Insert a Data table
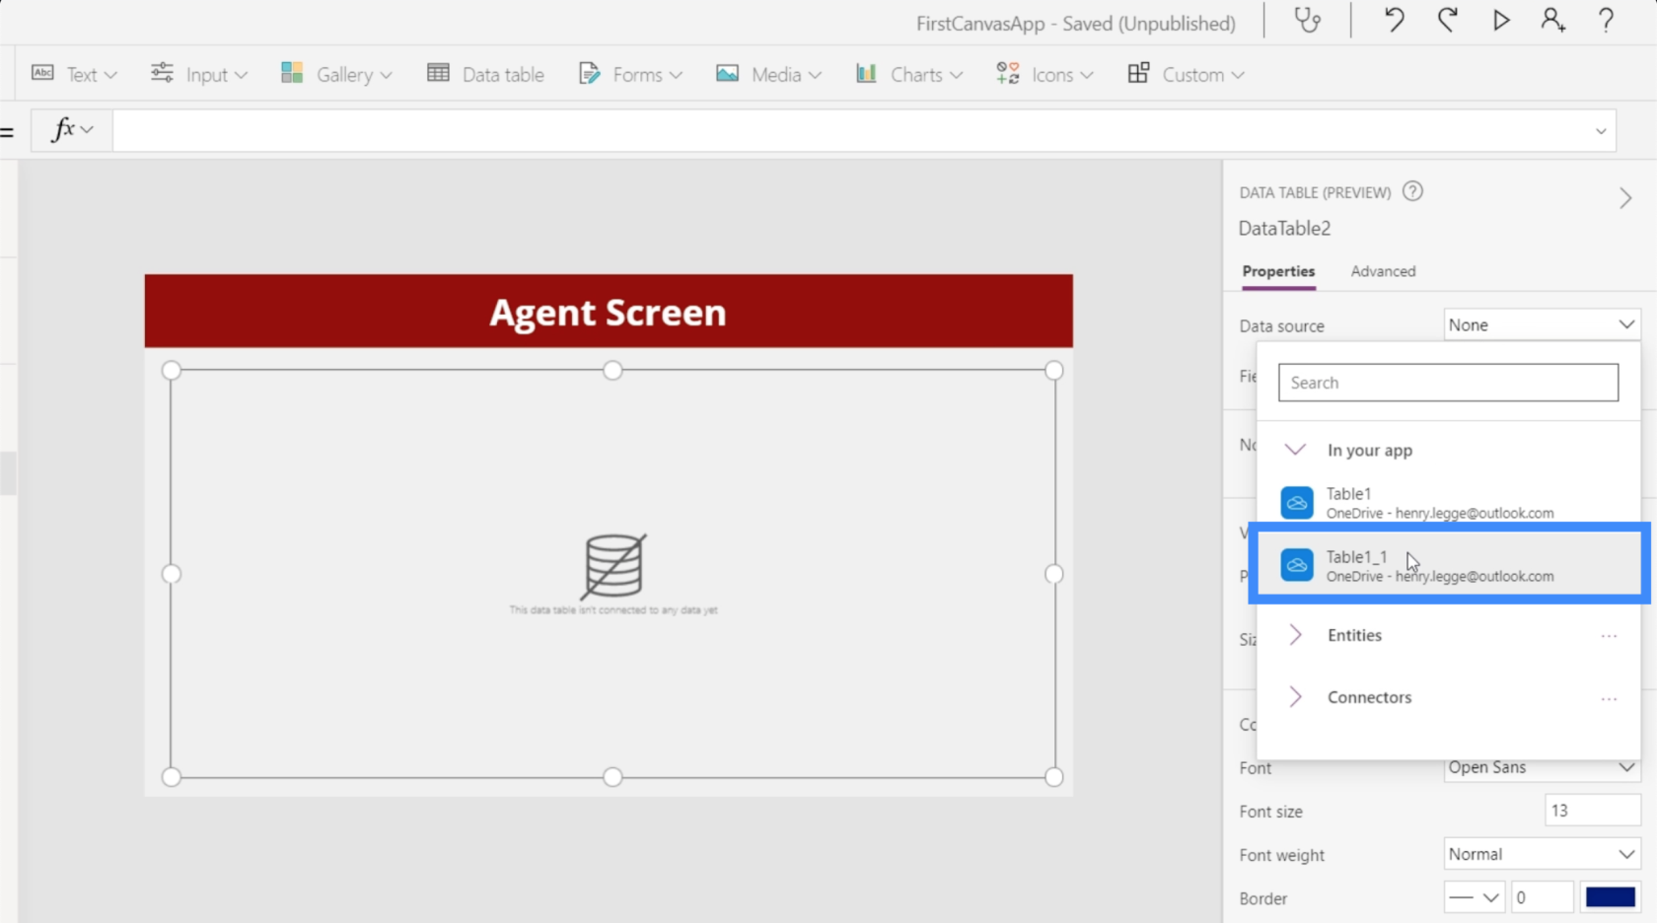 pyautogui.click(x=485, y=74)
